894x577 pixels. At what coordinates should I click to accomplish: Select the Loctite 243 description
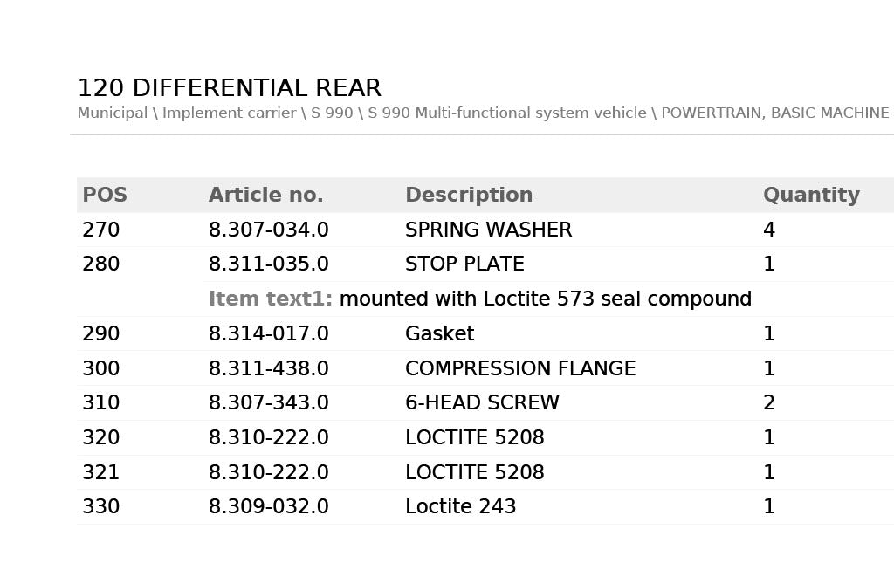coord(460,507)
